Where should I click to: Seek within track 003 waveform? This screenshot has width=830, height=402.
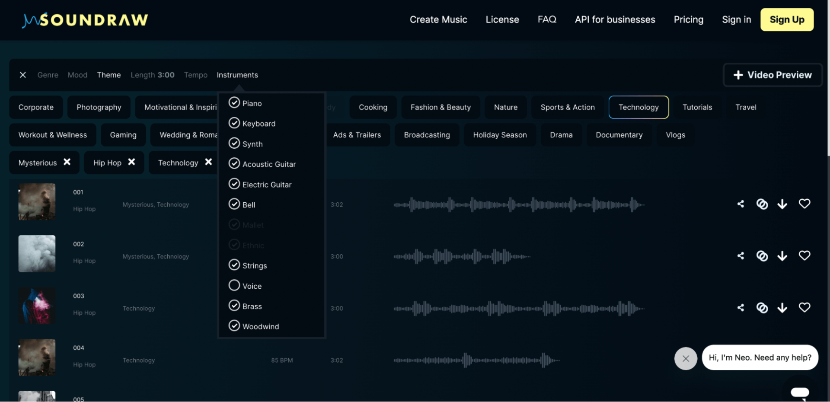coord(519,309)
